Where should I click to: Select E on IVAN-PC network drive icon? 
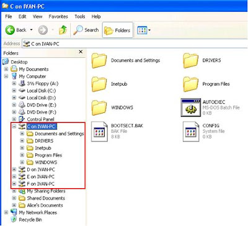coord(22,176)
